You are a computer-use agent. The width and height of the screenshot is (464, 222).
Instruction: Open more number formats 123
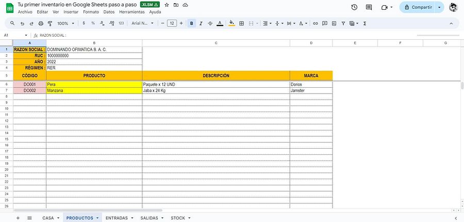pyautogui.click(x=121, y=23)
